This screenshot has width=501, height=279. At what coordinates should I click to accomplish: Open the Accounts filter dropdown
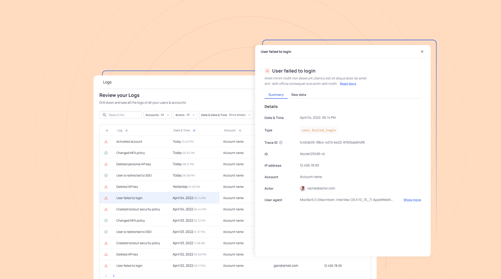158,115
